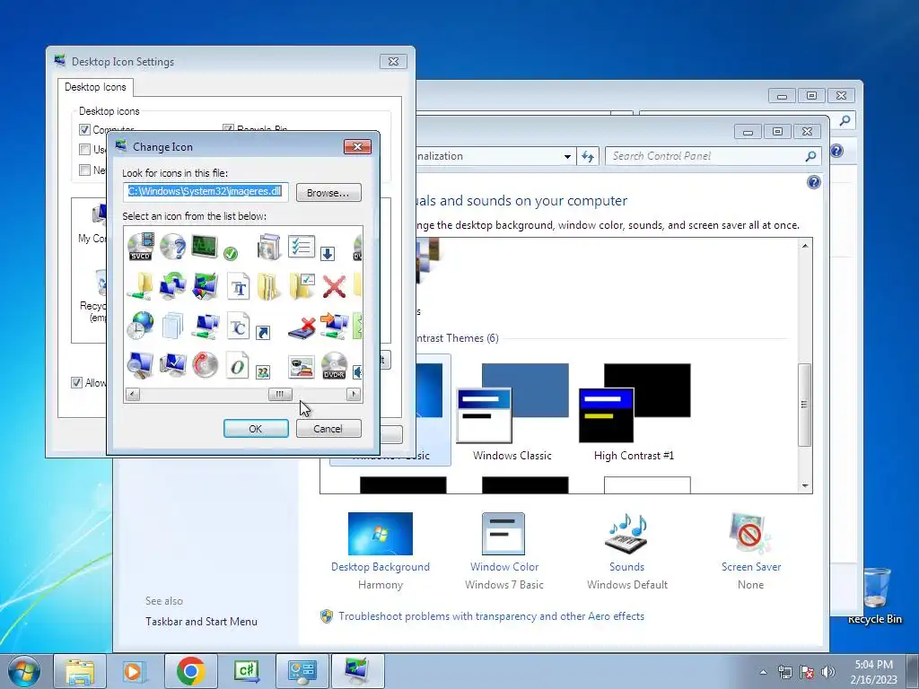
Task: Toggle the Recycle Bin desktop icon checkbox
Action: (228, 128)
